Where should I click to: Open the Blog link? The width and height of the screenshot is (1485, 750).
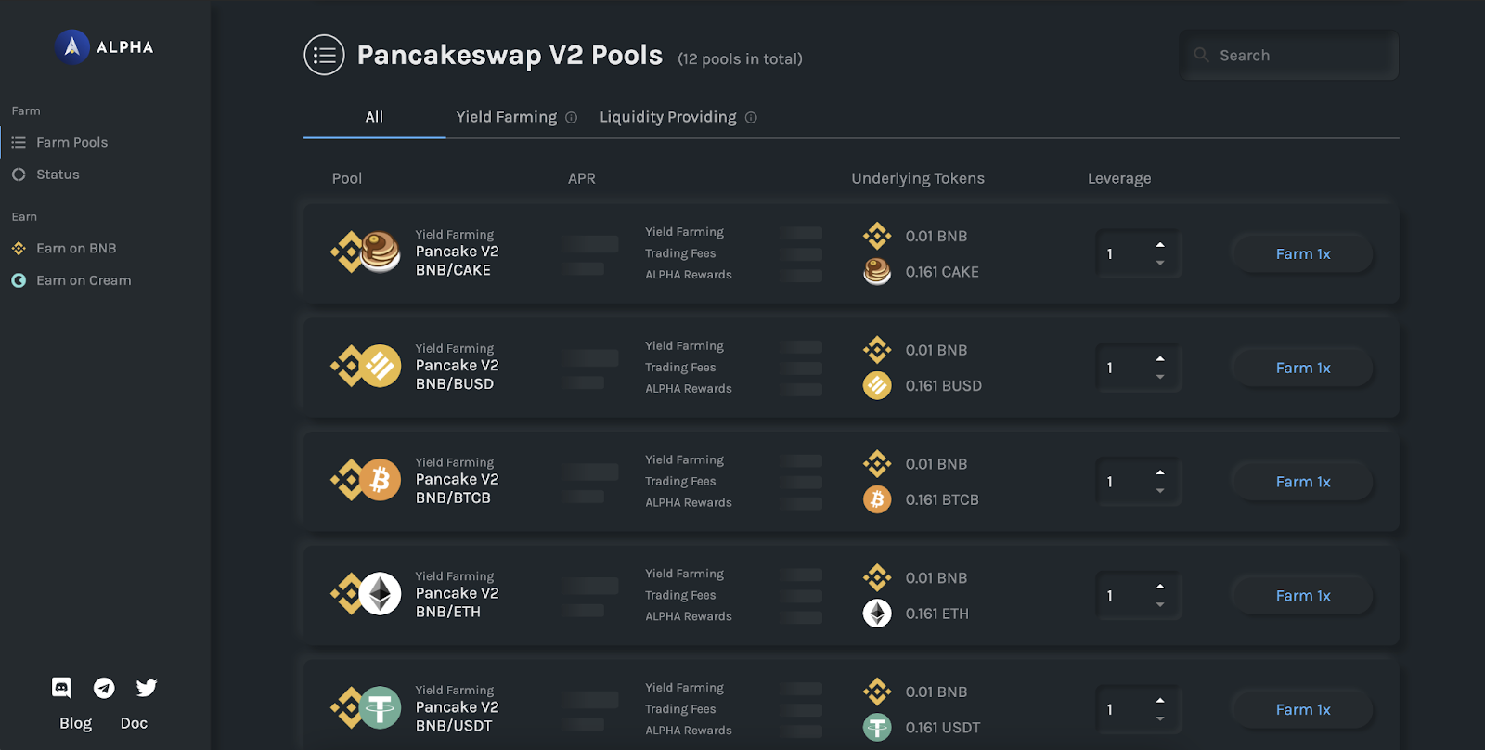pyautogui.click(x=76, y=723)
